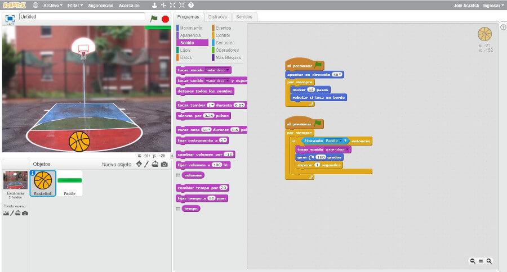Open instrument dropdown in fijar instrumento block
507x272 pixels.
[225, 140]
